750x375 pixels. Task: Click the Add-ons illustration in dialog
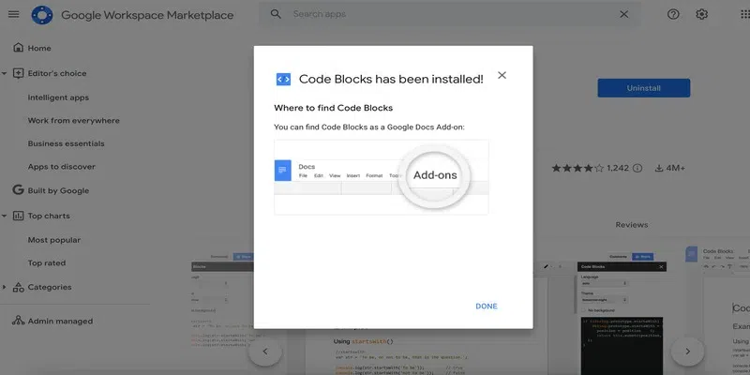click(382, 177)
